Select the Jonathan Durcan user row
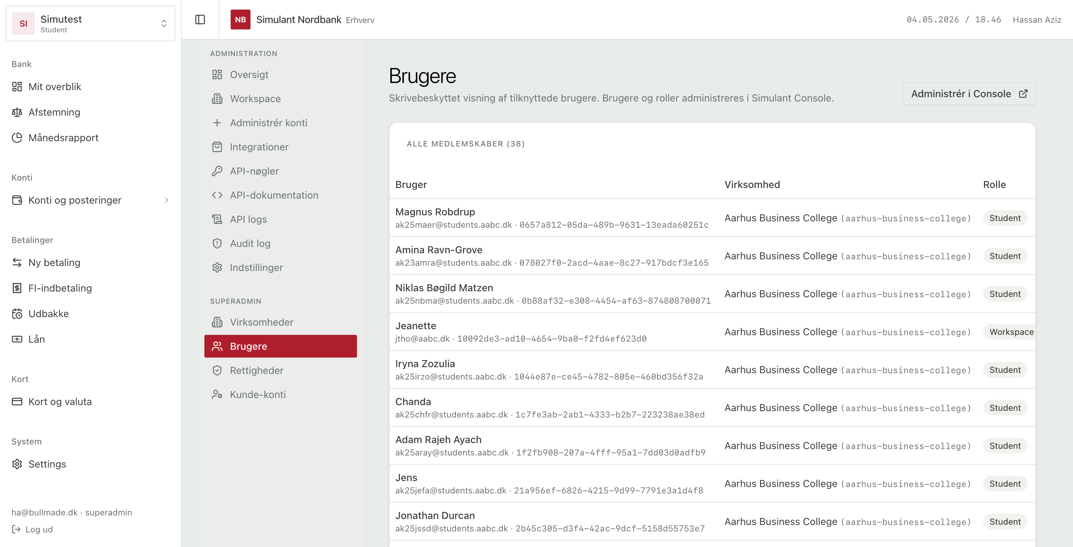The image size is (1073, 547). (x=712, y=521)
